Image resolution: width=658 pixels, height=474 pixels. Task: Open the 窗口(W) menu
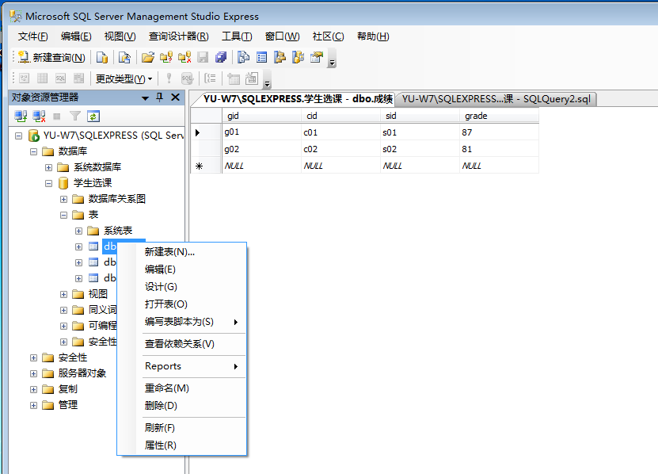pyautogui.click(x=283, y=36)
